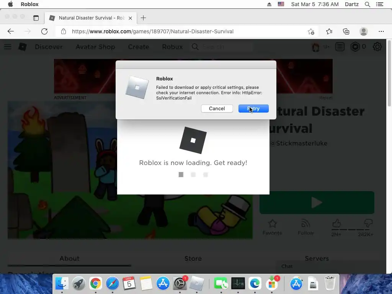Open the Favorites list in Edge
The height and width of the screenshot is (294, 392).
(329, 31)
